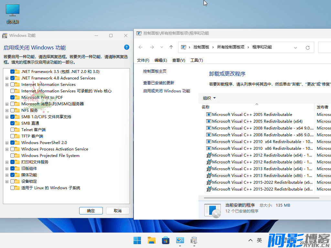Expand the 媒体功能 tree node
This screenshot has width=331, height=248.
pos(7,175)
